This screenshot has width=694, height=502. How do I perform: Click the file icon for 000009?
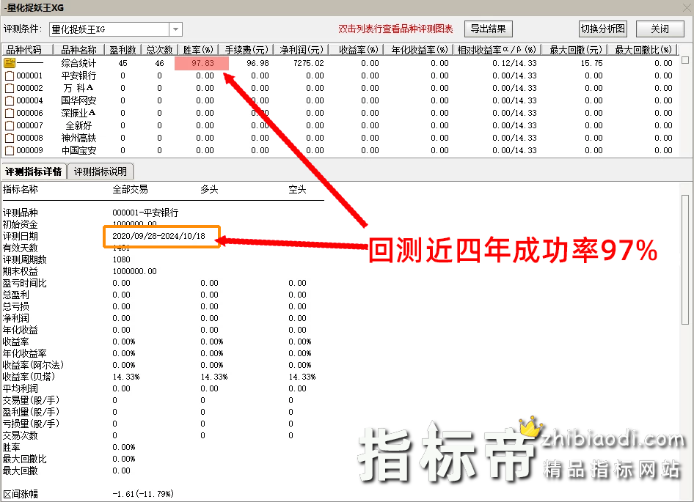tap(10, 150)
